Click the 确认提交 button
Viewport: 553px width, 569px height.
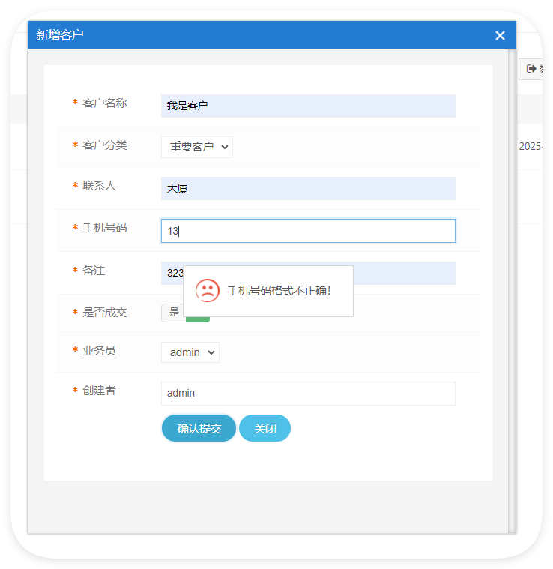(x=199, y=428)
